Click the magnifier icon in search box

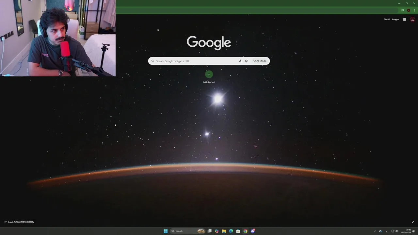[x=153, y=61]
